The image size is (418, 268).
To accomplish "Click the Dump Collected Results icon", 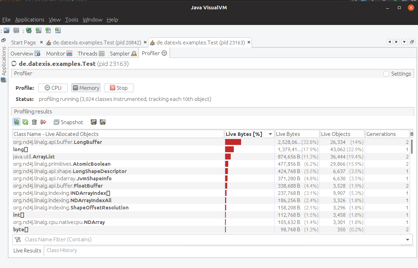I will (43, 122).
